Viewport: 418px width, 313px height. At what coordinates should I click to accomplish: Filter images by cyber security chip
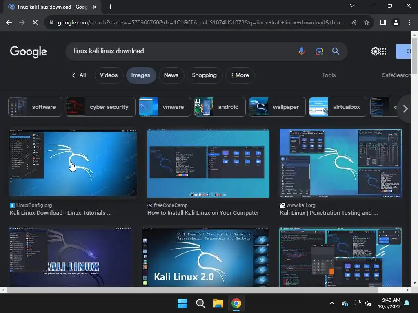[100, 107]
